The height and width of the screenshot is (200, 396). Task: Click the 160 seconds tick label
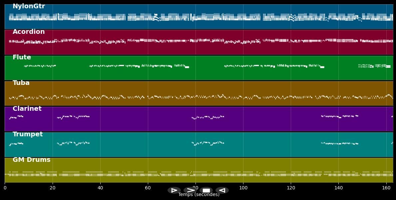[x=386, y=188]
